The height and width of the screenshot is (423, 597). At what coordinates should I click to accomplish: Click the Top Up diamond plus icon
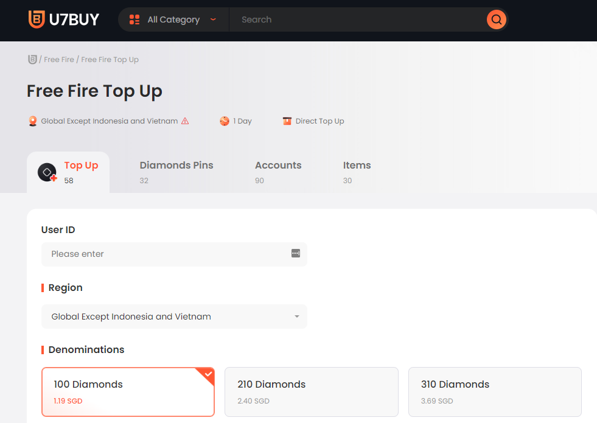click(x=47, y=172)
